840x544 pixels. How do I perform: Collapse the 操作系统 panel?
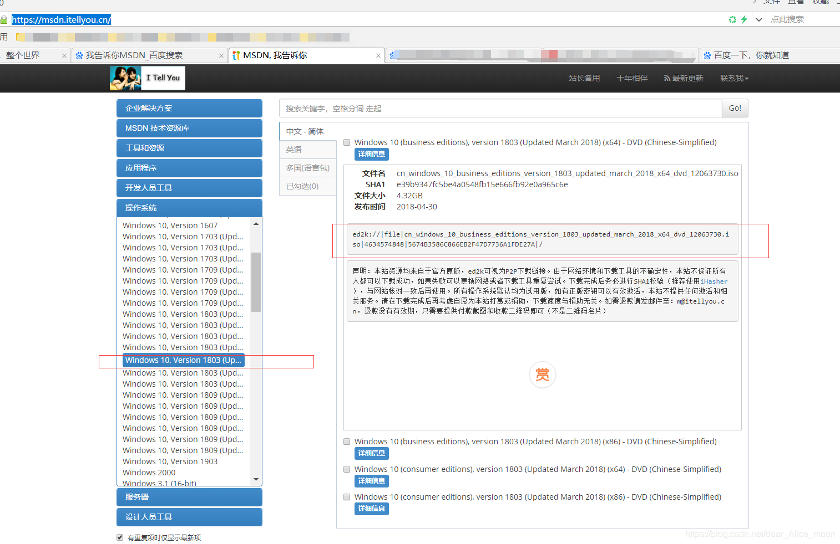[x=189, y=208]
